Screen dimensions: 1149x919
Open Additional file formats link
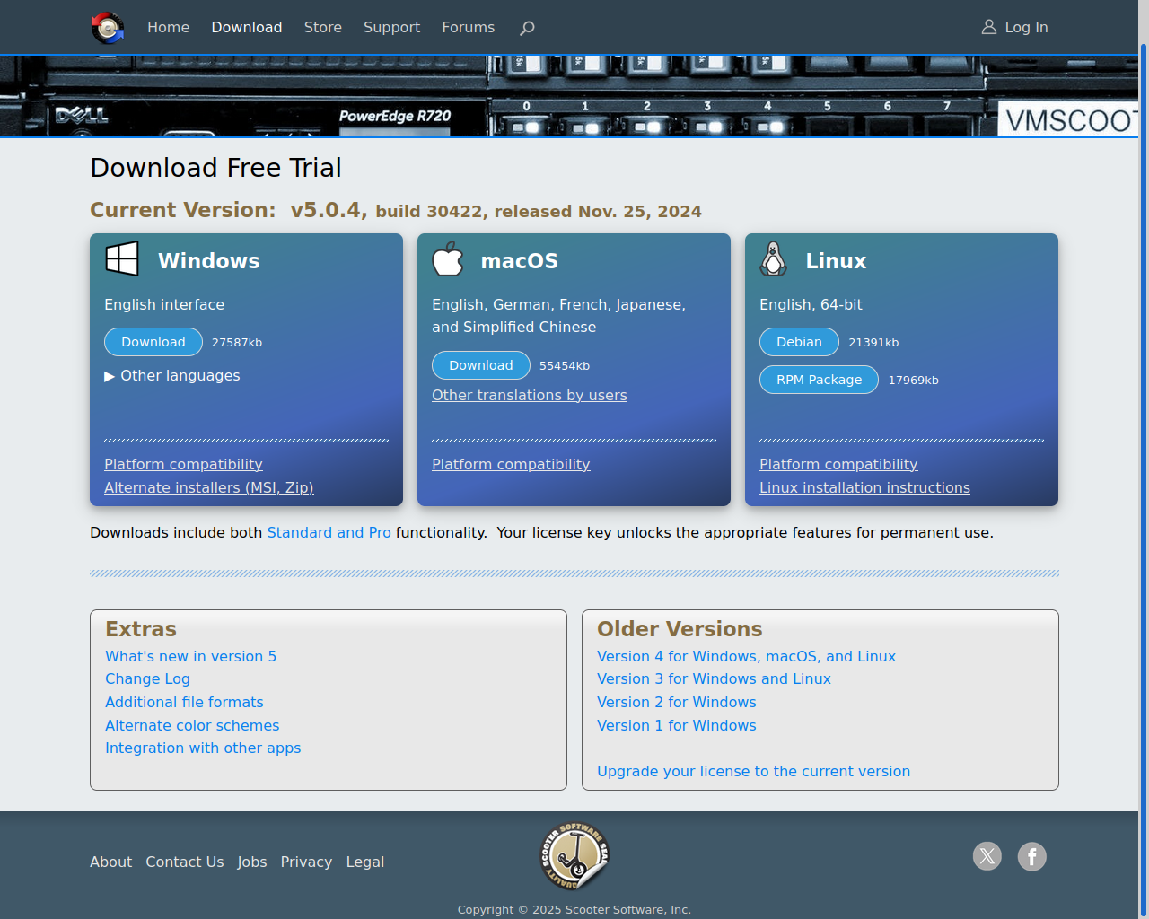click(x=184, y=702)
